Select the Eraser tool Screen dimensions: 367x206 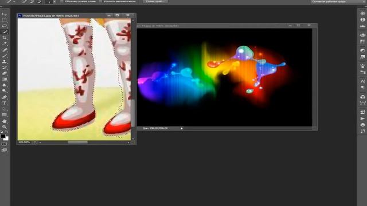(x=4, y=73)
